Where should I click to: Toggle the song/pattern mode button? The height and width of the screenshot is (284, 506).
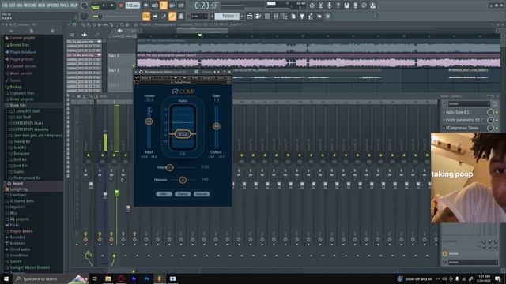(95, 6)
